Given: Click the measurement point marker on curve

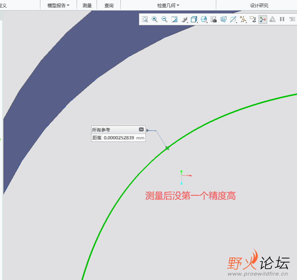Looking at the screenshot, I should (167, 148).
